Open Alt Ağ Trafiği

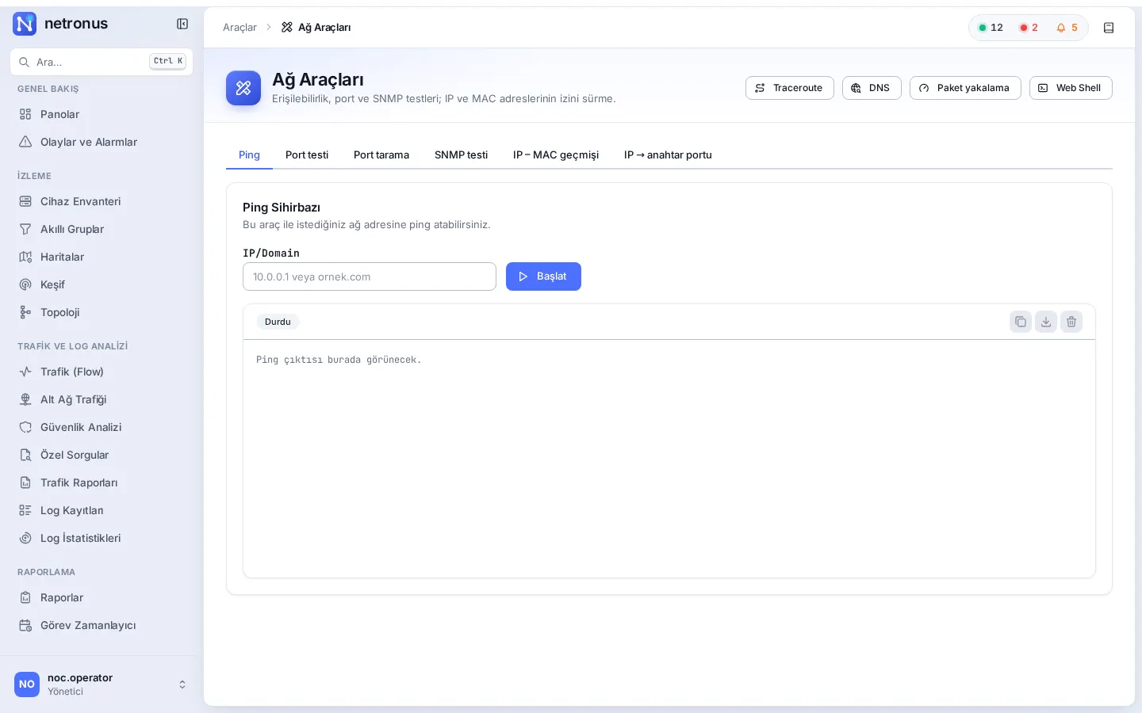click(x=102, y=399)
